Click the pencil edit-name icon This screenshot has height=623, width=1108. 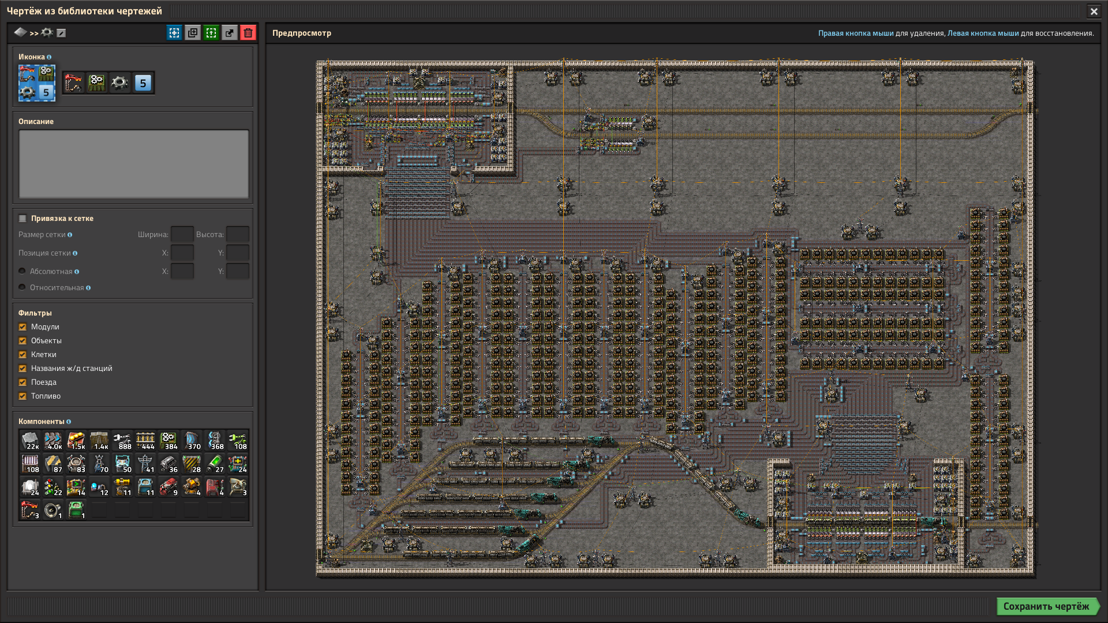61,33
